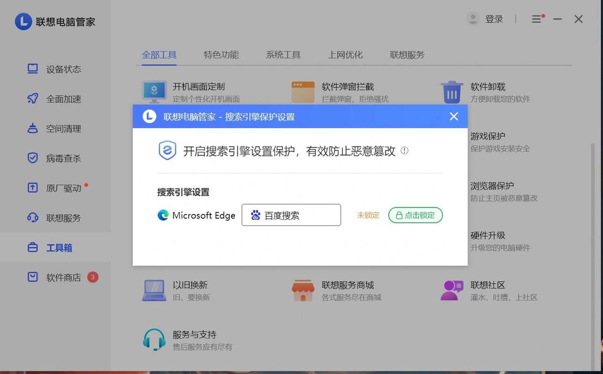
Task: Click the 原厂驱动 upload icon
Action: (32, 188)
